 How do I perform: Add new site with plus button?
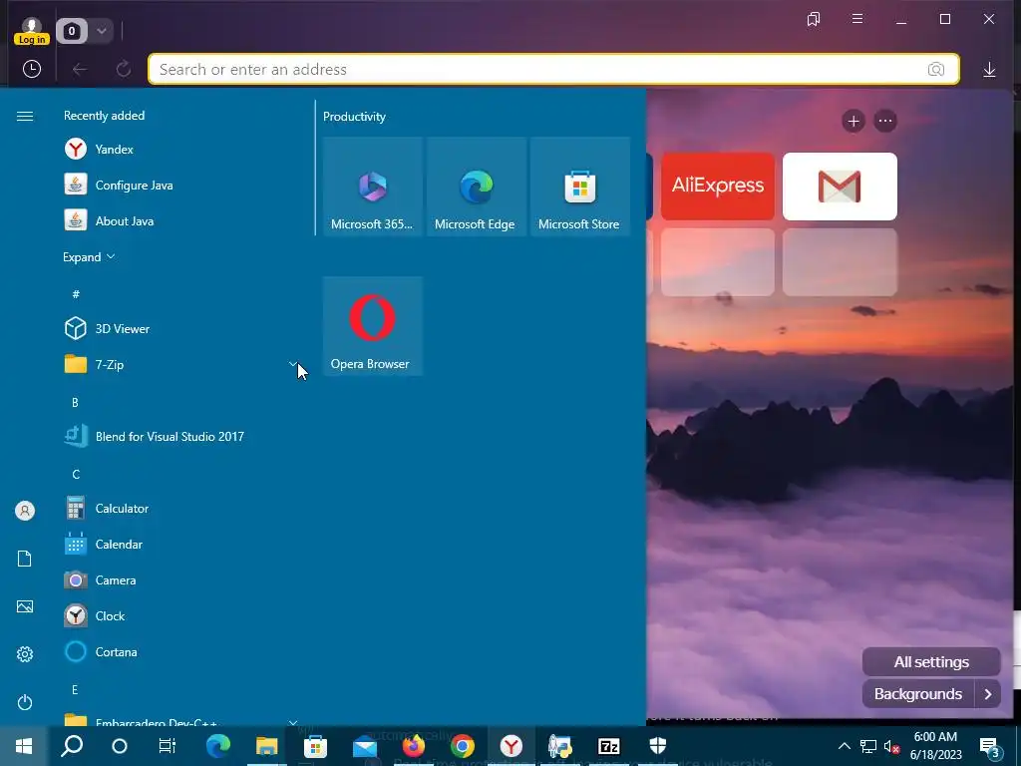853,121
